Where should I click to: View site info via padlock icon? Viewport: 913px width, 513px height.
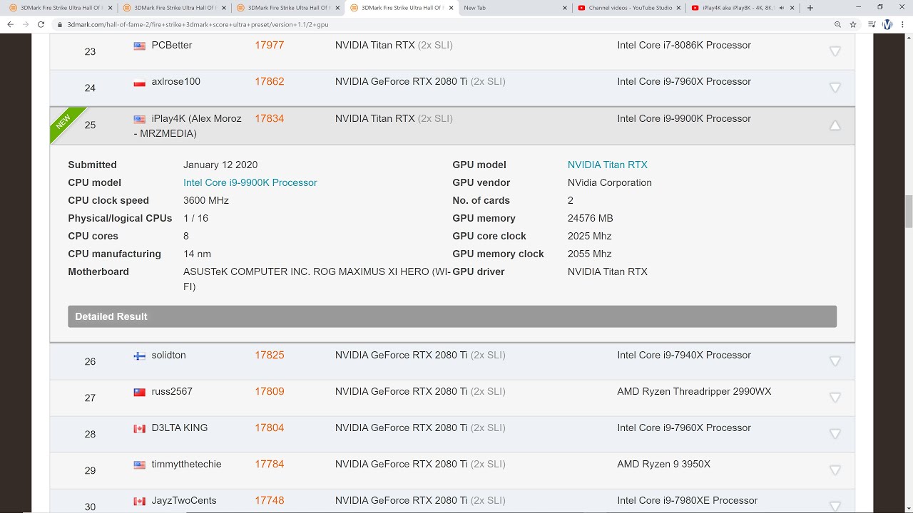[61, 24]
